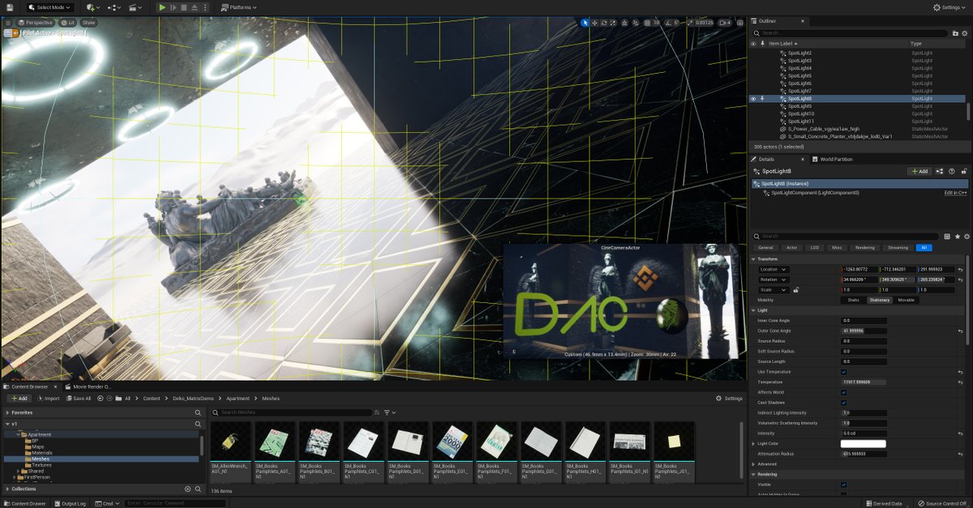Toggle the Cast Shadows checkbox
Image resolution: width=973 pixels, height=508 pixels.
(844, 403)
